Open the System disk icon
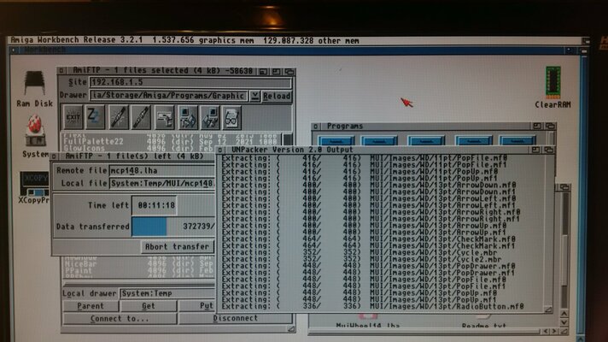 (x=35, y=133)
